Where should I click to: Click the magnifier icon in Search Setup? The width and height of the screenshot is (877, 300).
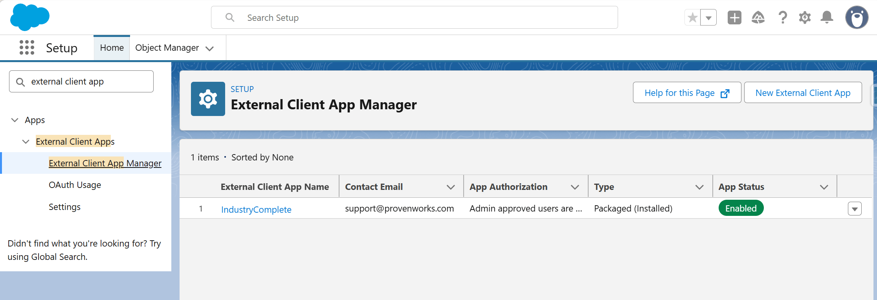tap(230, 17)
